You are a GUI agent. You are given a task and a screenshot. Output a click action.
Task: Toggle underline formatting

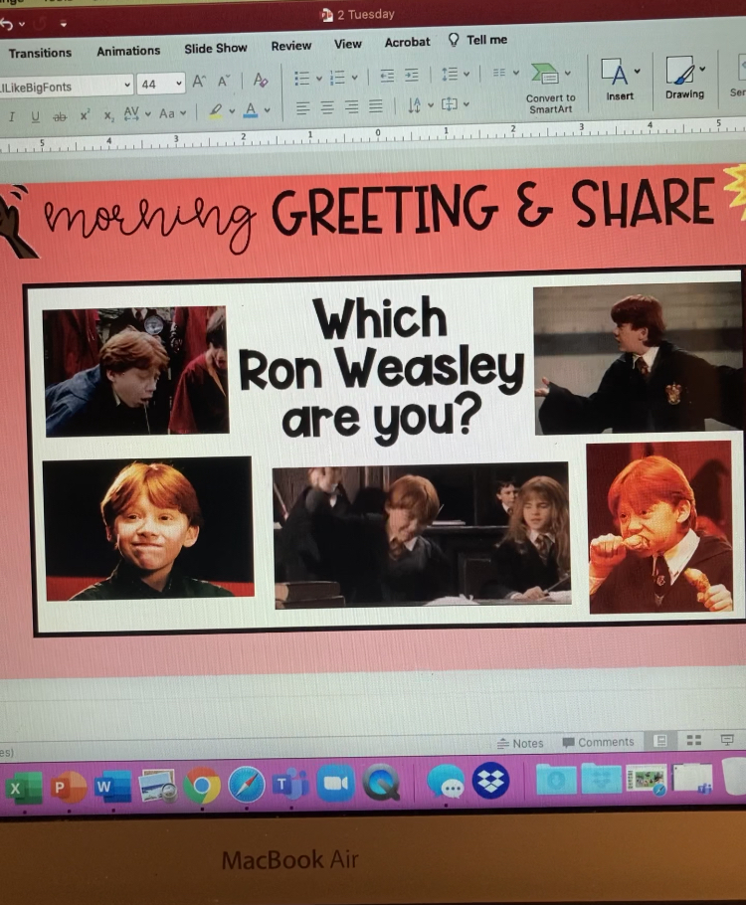coord(35,116)
